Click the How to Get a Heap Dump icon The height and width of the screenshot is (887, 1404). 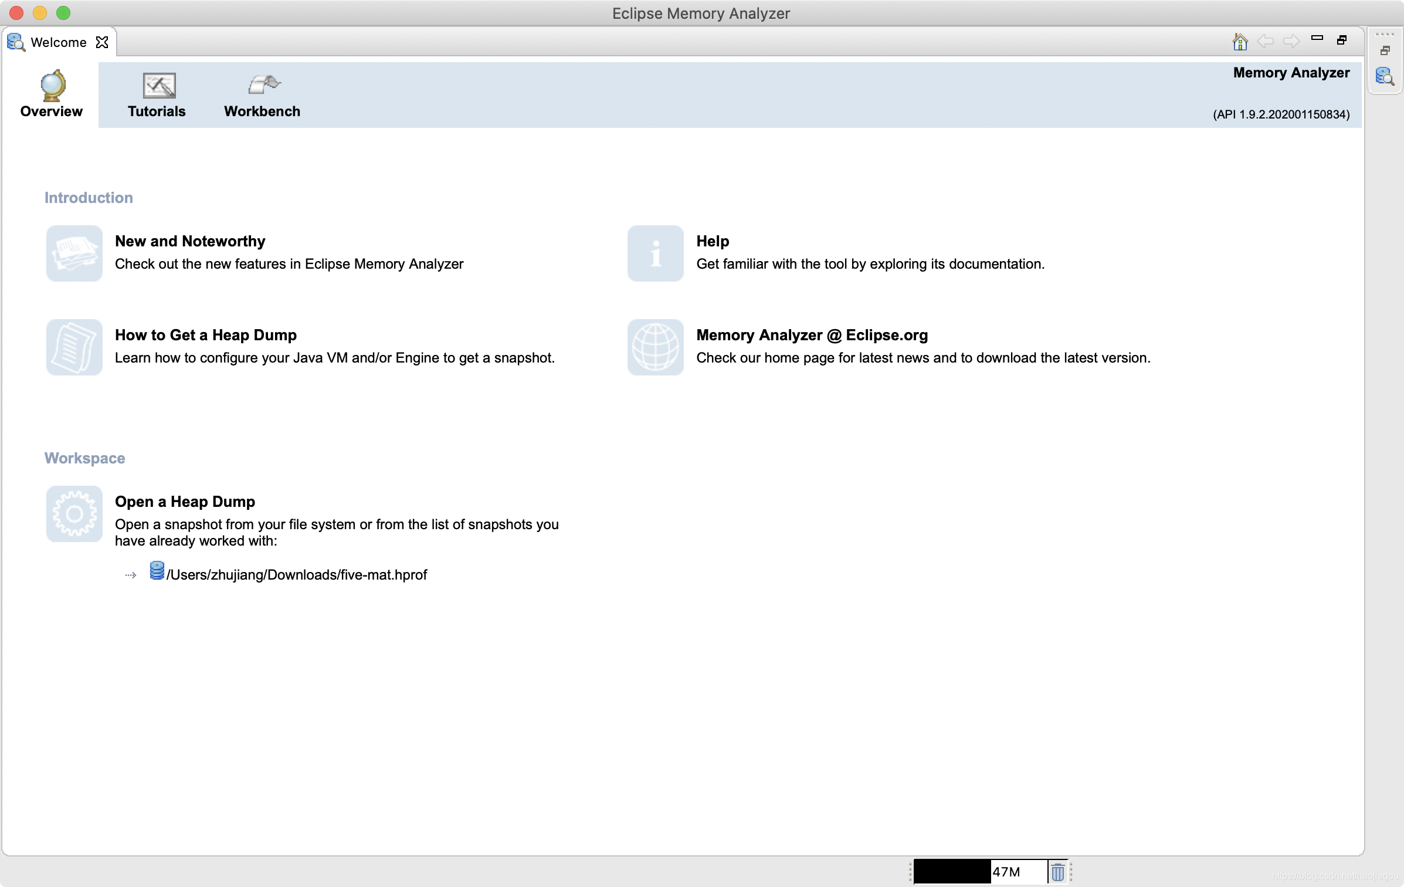click(x=74, y=347)
